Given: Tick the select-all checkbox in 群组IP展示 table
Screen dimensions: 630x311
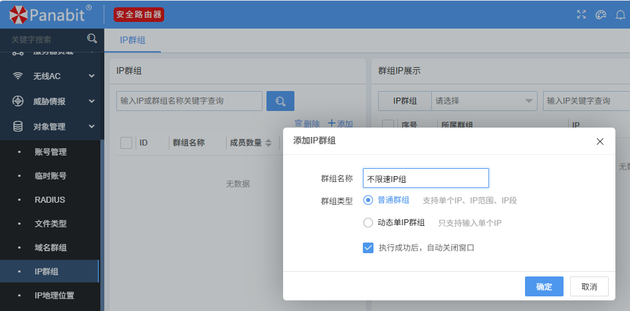Looking at the screenshot, I should [x=387, y=124].
